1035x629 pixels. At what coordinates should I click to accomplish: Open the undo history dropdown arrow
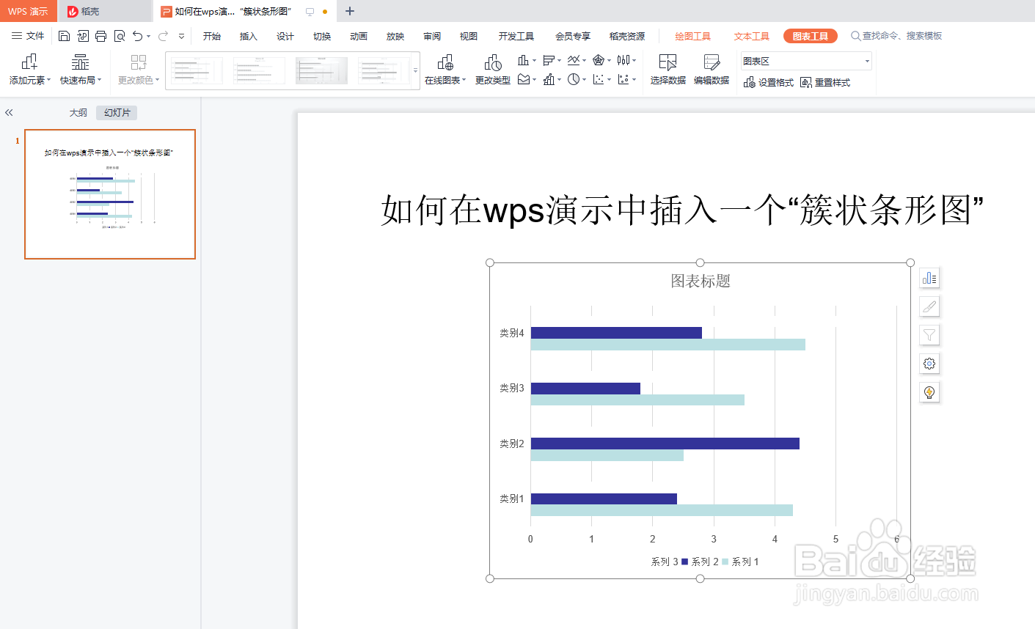coord(149,36)
